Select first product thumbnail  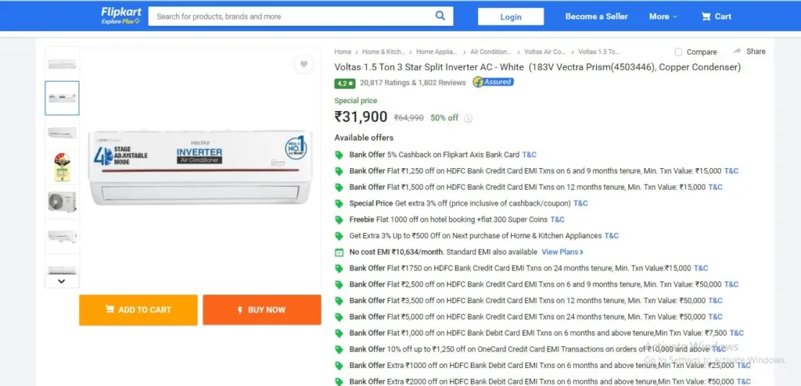tap(62, 64)
